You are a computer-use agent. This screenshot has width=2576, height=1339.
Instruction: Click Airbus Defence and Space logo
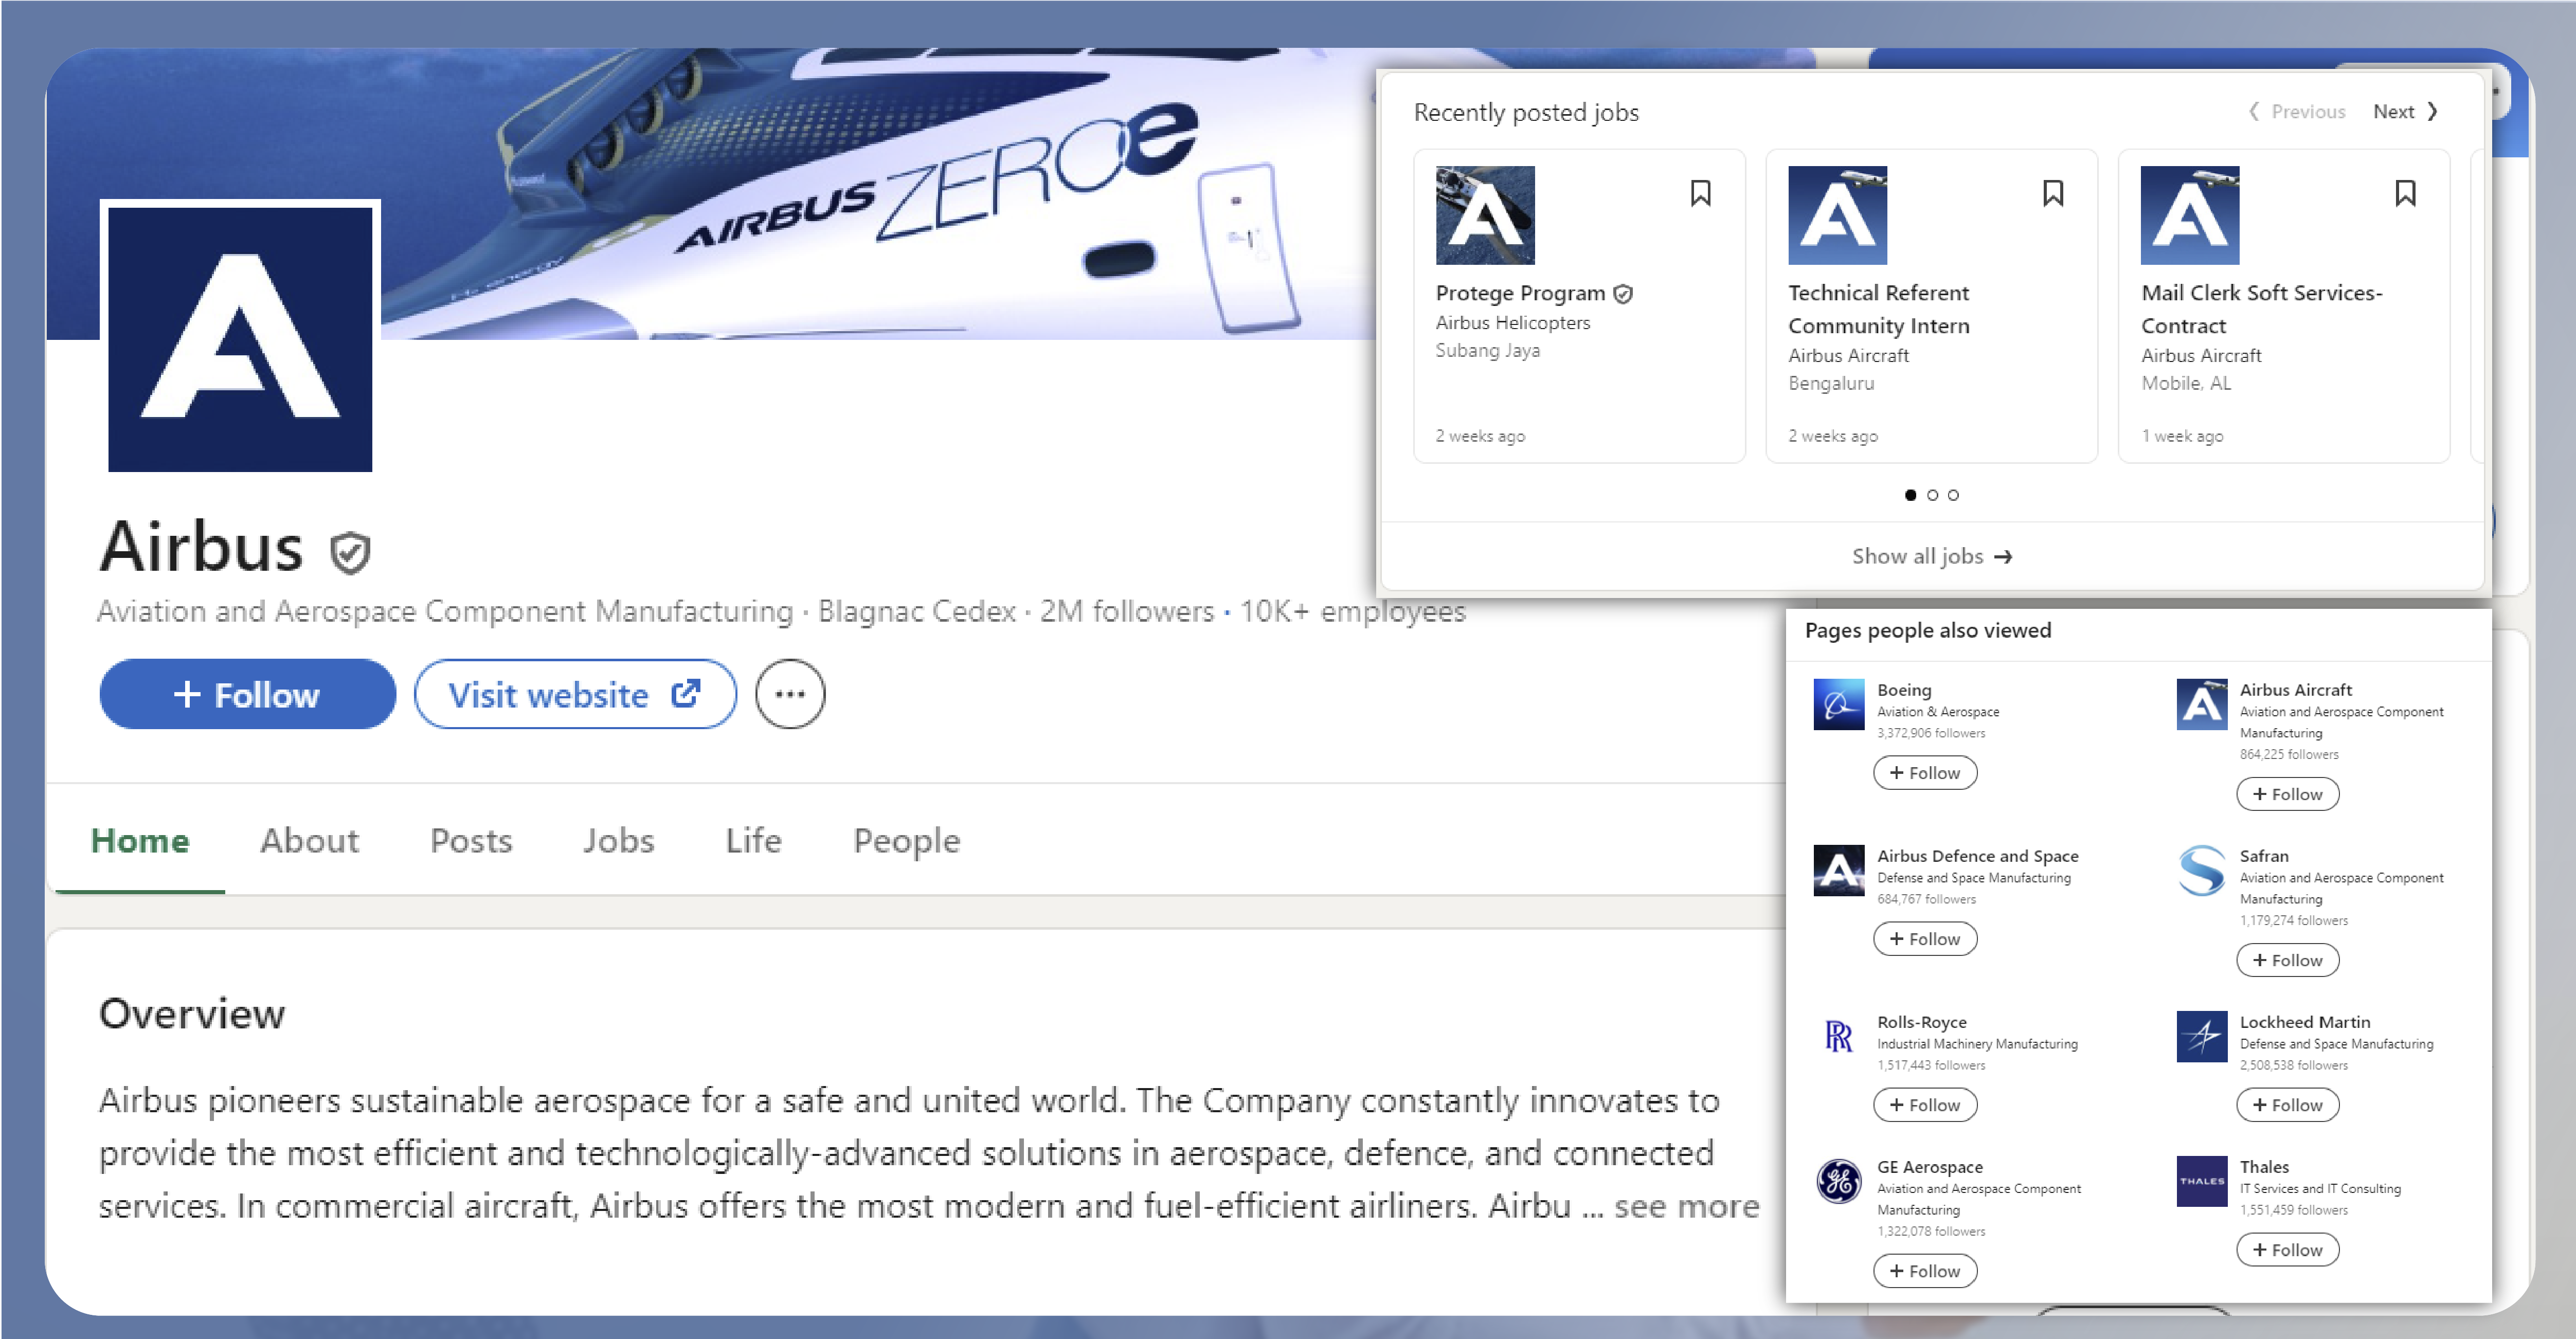tap(1838, 871)
